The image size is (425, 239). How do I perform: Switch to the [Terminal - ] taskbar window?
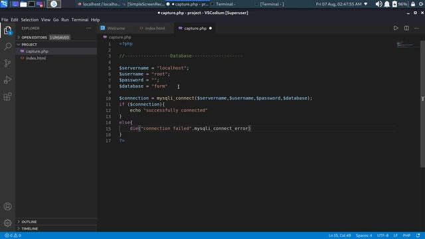tap(272, 4)
